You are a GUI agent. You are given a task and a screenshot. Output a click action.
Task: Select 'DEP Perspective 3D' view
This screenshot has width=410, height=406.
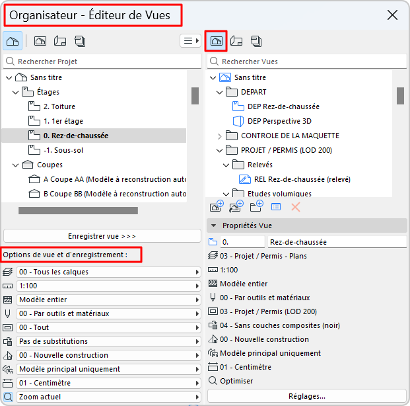coord(279,121)
